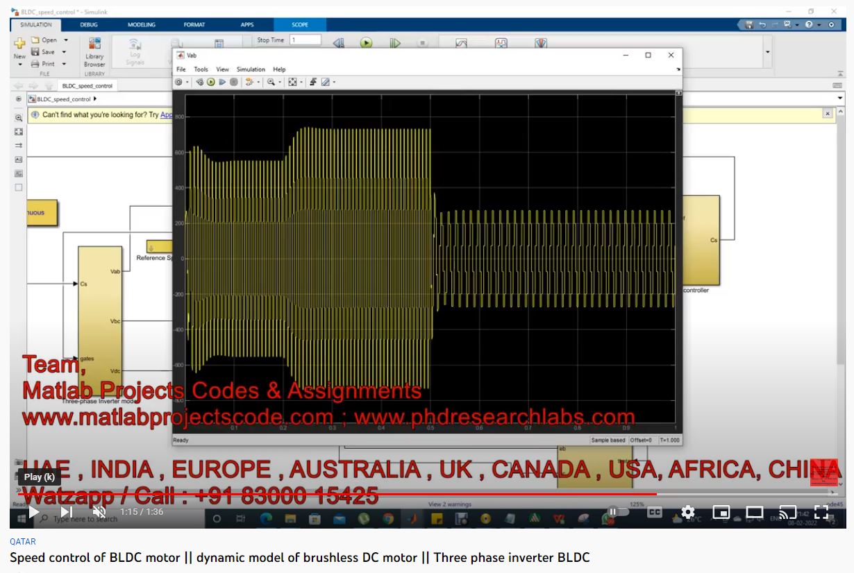Play the video with the Play button
Image resolution: width=854 pixels, height=573 pixels.
pos(33,513)
